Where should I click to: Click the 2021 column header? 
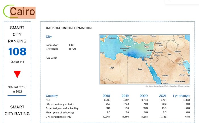pyautogui.click(x=163, y=96)
